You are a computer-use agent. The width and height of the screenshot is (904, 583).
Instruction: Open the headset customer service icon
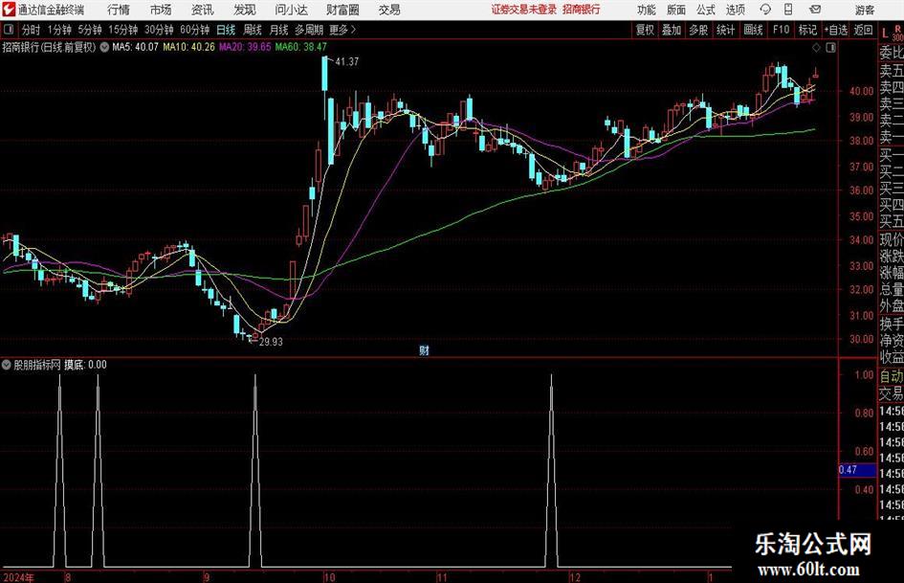[765, 10]
